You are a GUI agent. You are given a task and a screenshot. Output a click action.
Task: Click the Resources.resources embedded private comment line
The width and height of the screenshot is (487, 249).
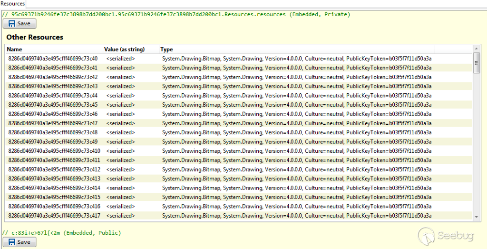click(176, 14)
